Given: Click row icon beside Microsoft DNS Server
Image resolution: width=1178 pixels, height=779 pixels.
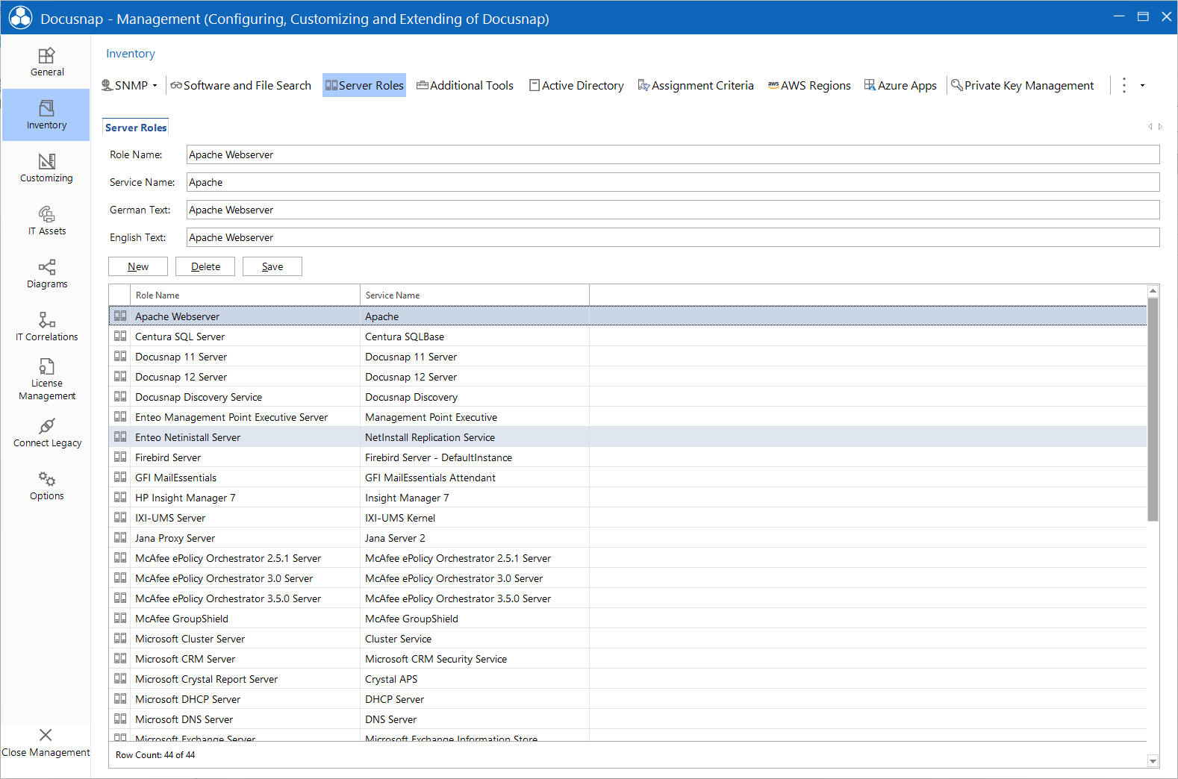Looking at the screenshot, I should (120, 719).
